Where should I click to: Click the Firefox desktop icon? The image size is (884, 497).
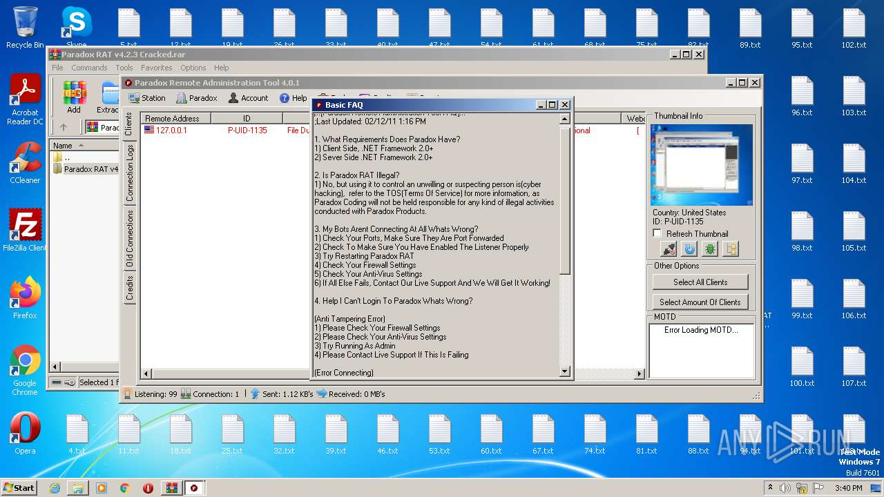[25, 298]
